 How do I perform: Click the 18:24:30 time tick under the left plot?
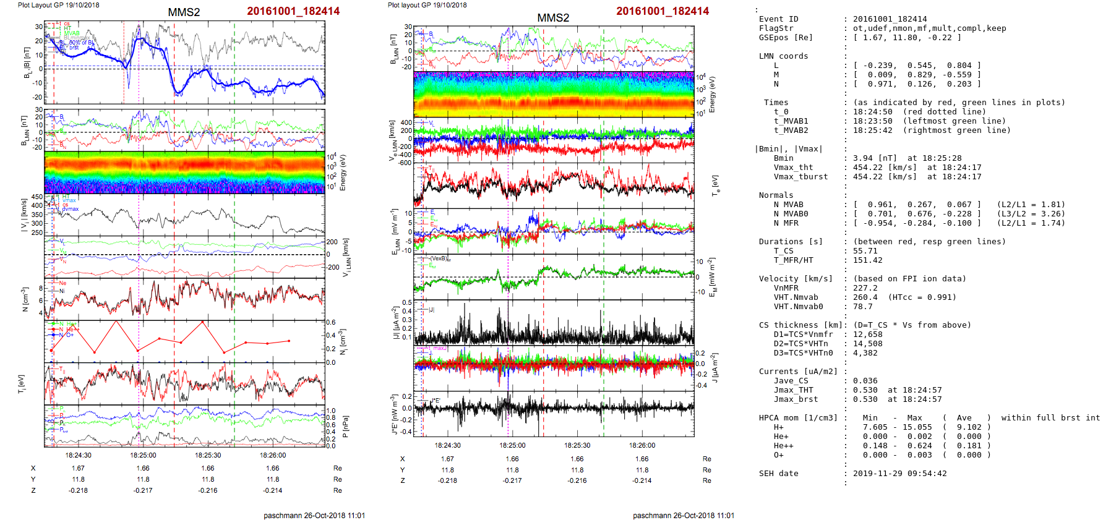[78, 455]
